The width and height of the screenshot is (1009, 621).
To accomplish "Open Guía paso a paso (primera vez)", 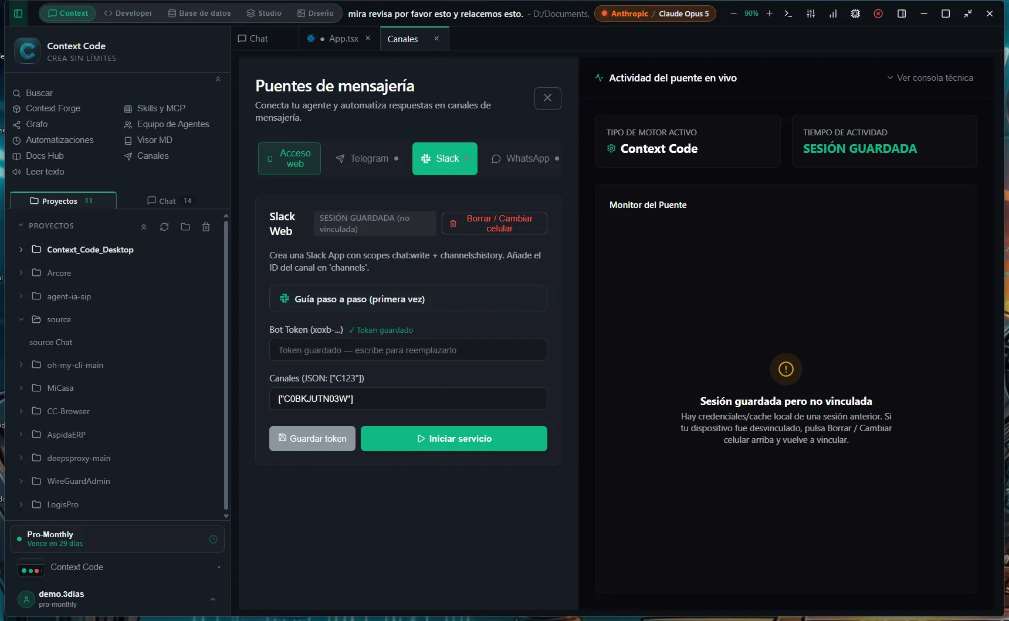I will pyautogui.click(x=408, y=299).
